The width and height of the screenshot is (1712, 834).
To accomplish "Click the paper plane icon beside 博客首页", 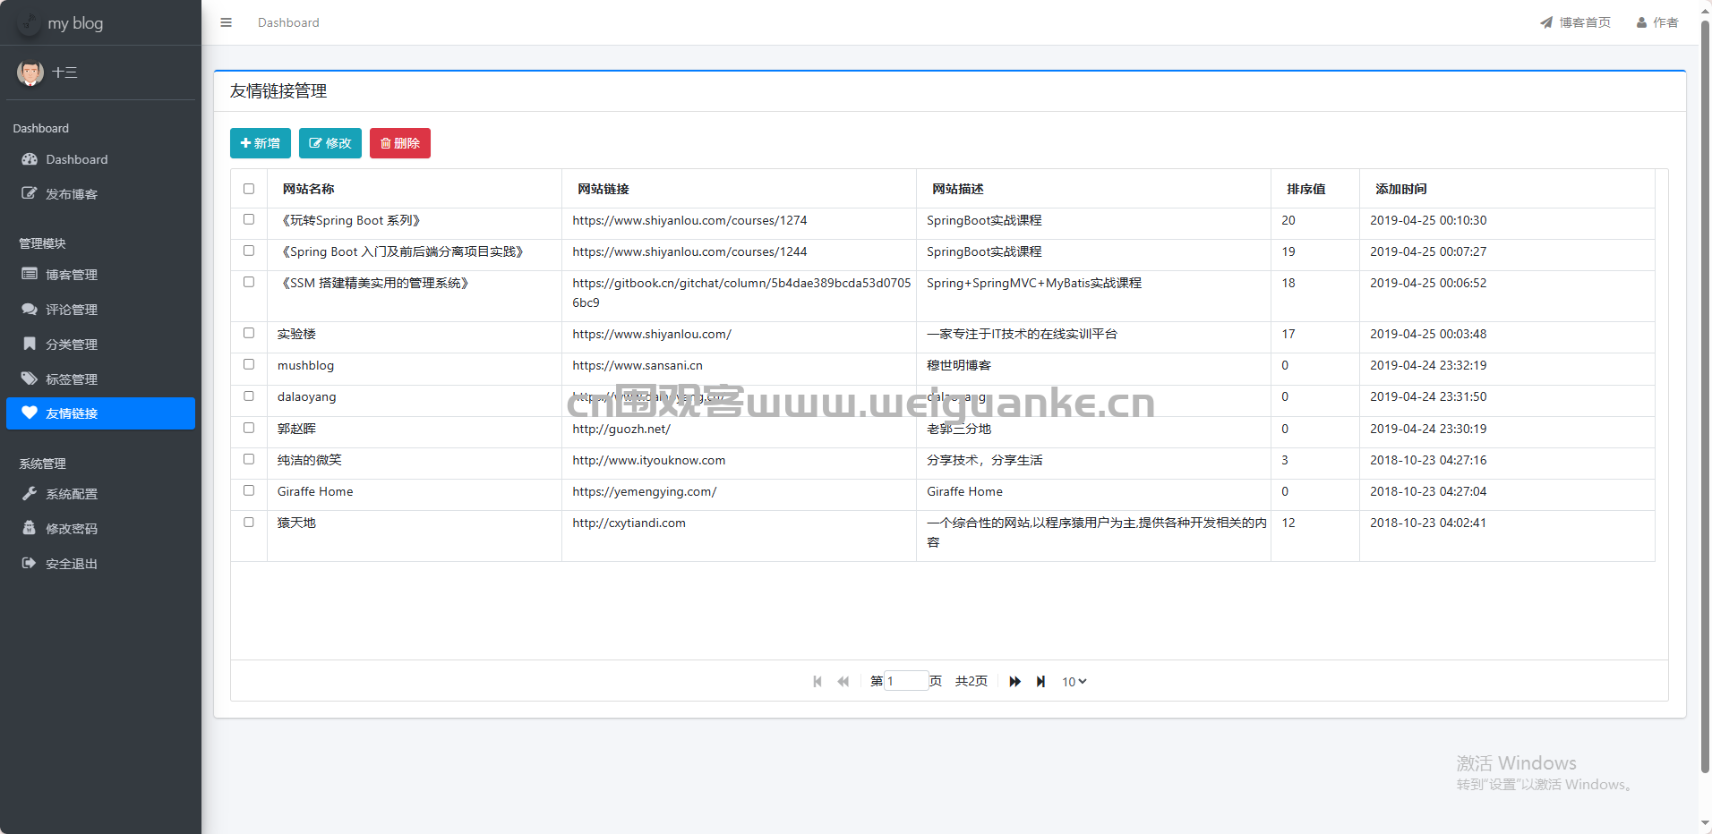I will tap(1546, 22).
